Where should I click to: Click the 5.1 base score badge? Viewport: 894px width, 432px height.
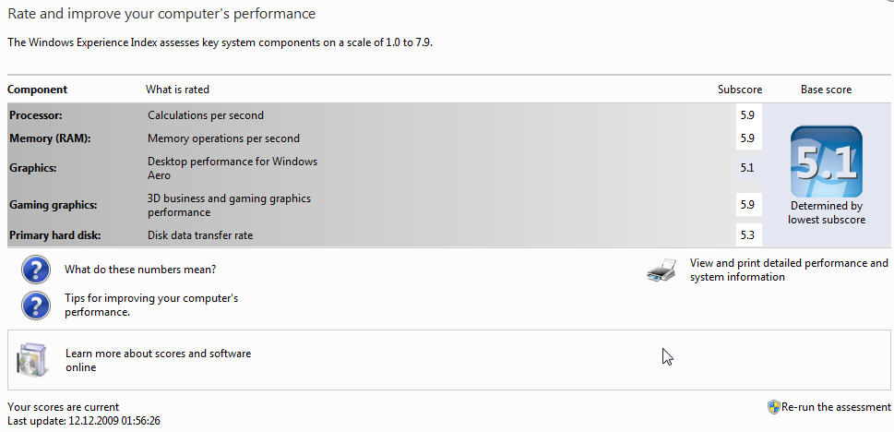tap(826, 162)
